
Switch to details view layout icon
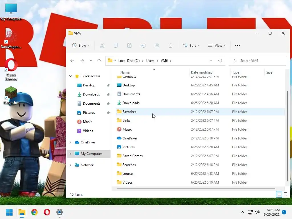click(x=279, y=194)
